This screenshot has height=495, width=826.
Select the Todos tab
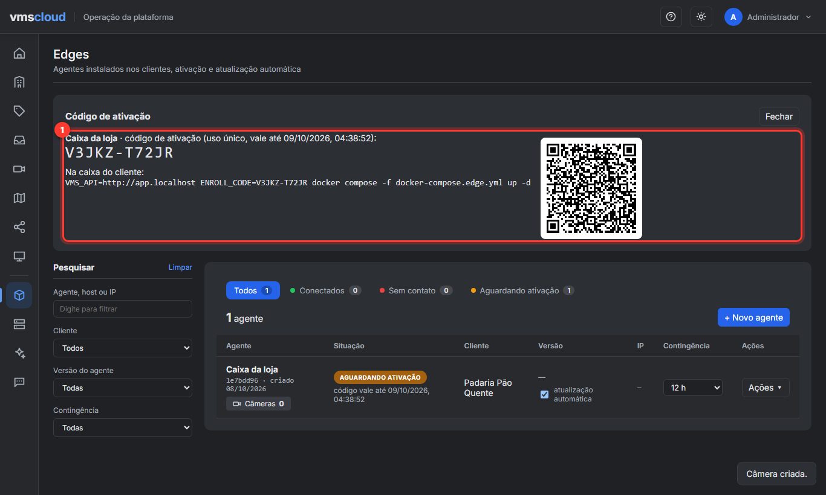click(253, 290)
